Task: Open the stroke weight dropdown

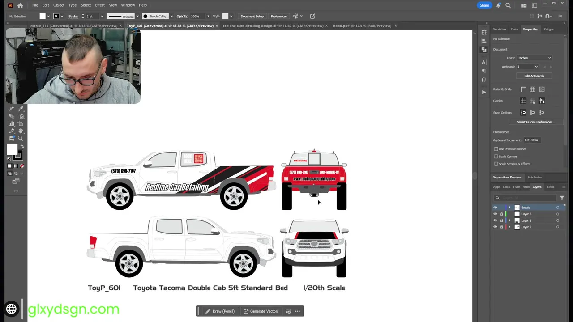Action: click(x=102, y=17)
